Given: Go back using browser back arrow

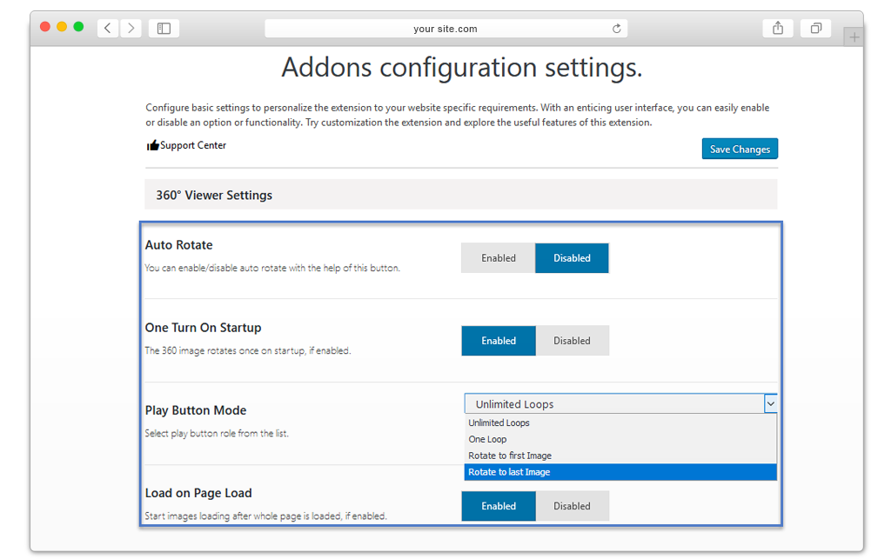Looking at the screenshot, I should click(108, 28).
